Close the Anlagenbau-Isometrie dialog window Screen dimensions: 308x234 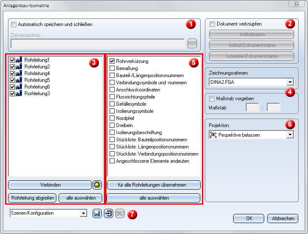coord(297,3)
